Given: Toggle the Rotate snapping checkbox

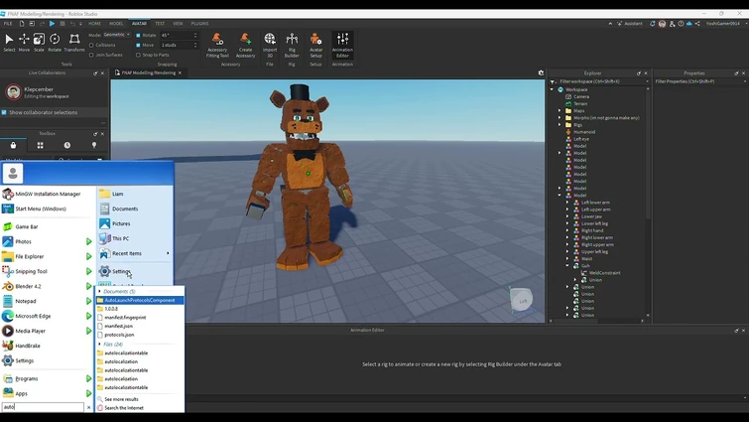Looking at the screenshot, I should click(138, 35).
